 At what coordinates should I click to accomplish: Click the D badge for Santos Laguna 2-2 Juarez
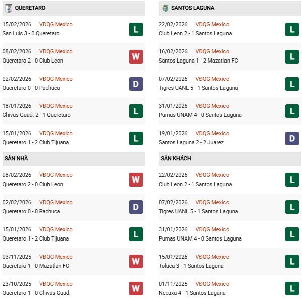[292, 138]
